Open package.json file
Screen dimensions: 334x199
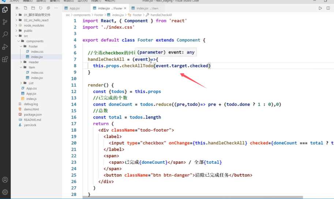click(x=33, y=114)
